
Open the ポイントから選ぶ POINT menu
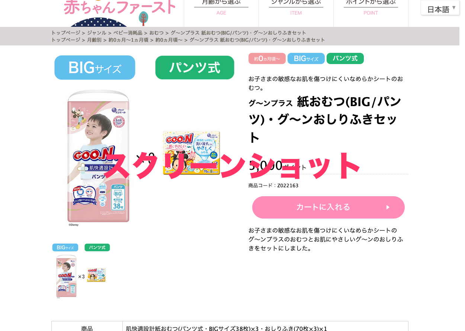pos(371,7)
